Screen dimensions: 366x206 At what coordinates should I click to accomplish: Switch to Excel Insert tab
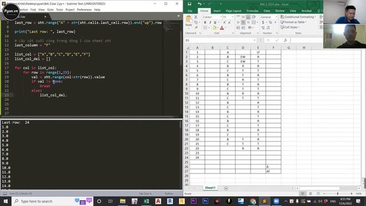click(217, 11)
